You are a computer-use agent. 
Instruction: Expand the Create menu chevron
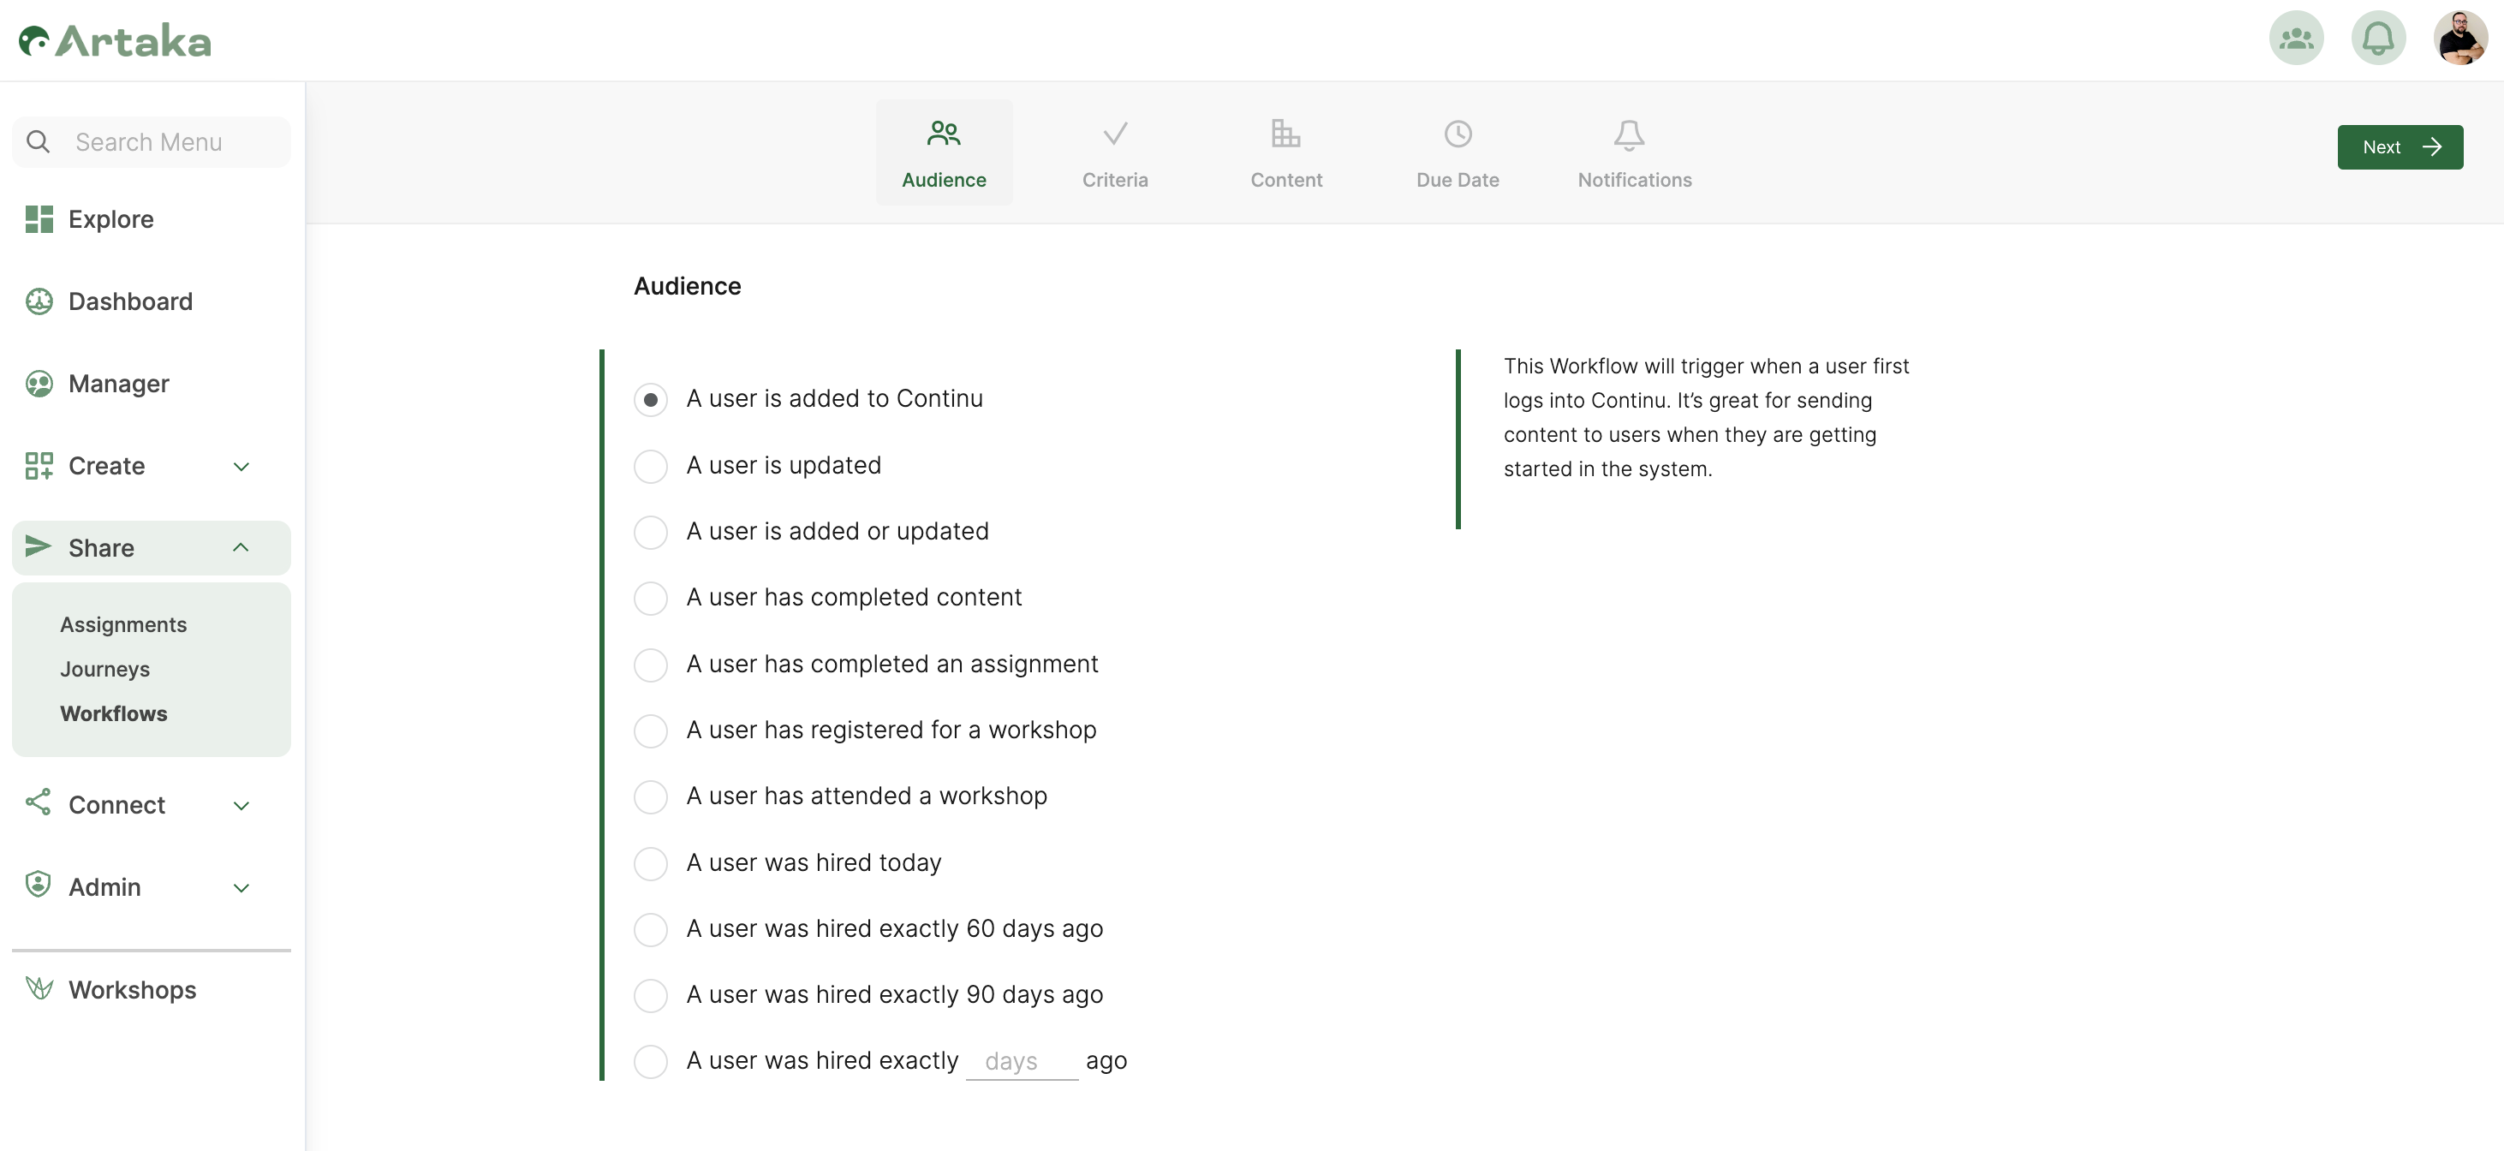241,467
